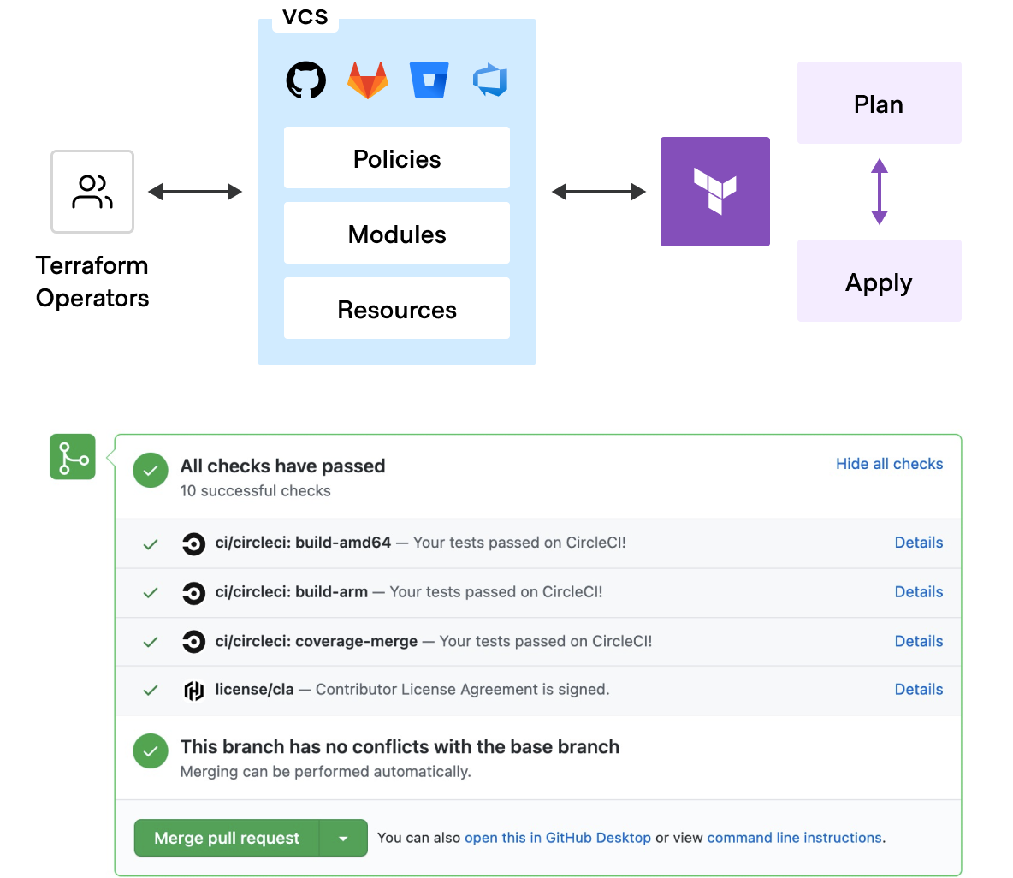Select the Bitbucket bucket icon
1013x878 pixels.
tap(429, 80)
